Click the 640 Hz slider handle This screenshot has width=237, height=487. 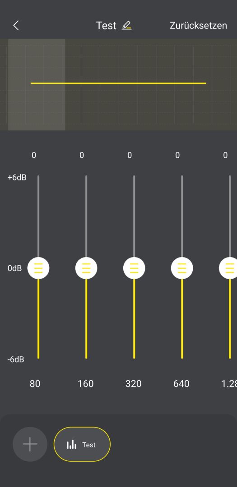click(182, 268)
